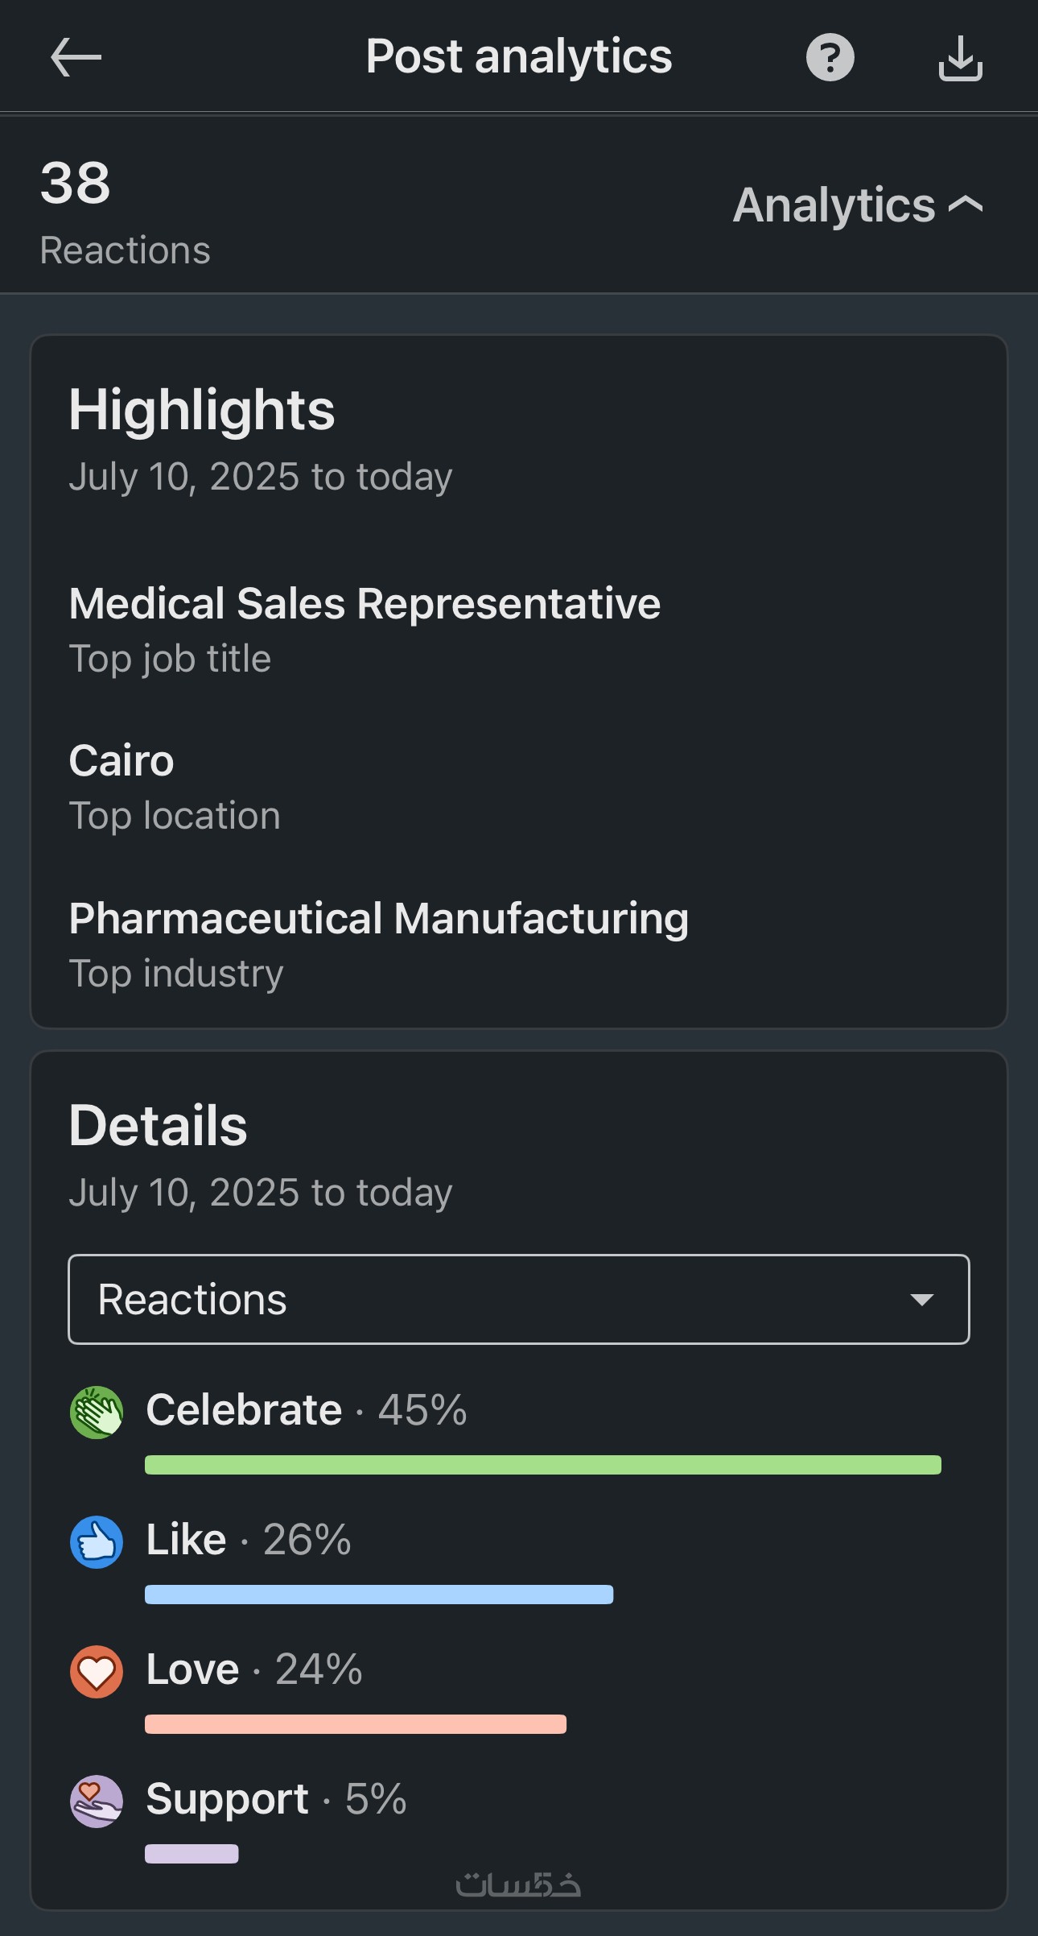
Task: Click the Love heart reaction icon
Action: (x=97, y=1672)
